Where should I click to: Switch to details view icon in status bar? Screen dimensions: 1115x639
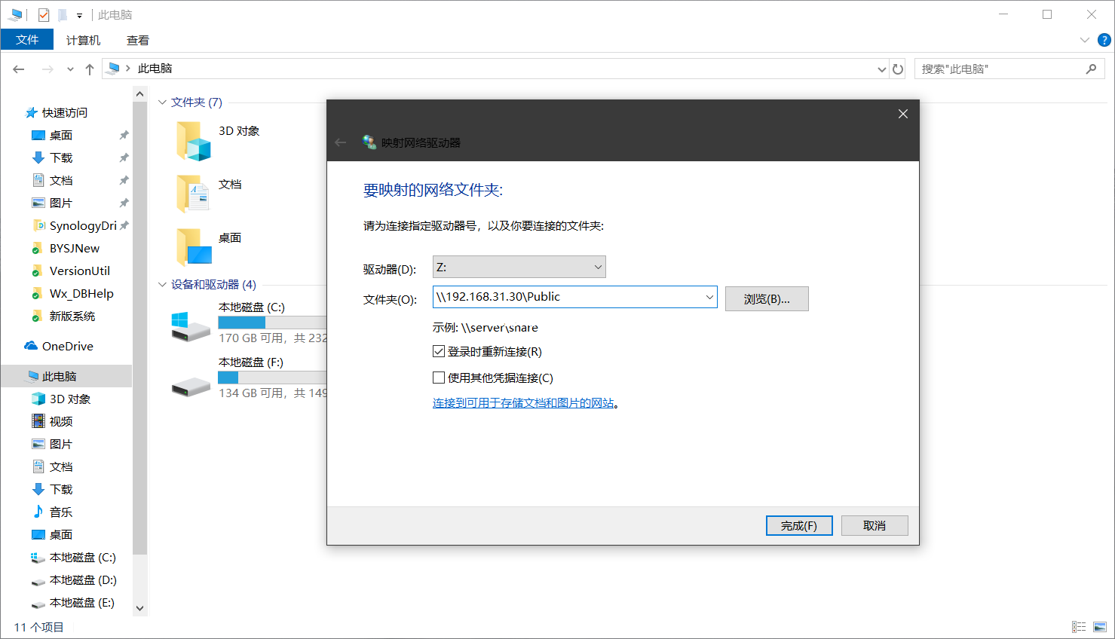coord(1079,627)
